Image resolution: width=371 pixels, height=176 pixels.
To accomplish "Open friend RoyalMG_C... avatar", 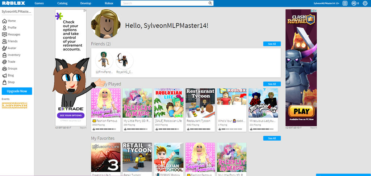I will click(x=125, y=61).
